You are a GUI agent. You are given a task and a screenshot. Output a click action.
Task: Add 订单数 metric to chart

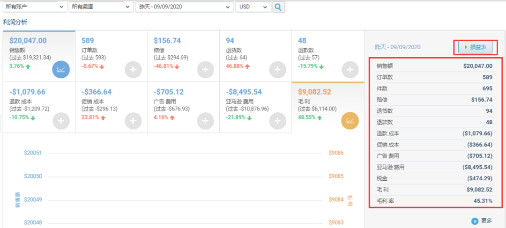pos(133,69)
